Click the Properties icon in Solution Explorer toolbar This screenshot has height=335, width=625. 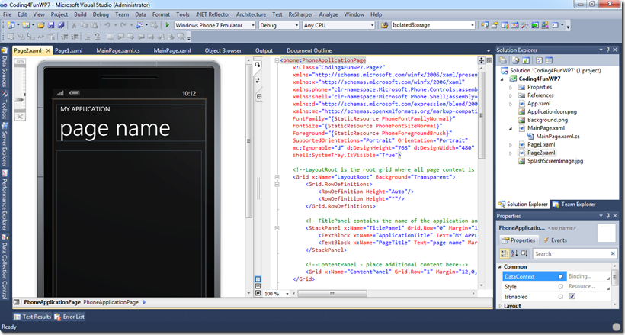(503, 60)
